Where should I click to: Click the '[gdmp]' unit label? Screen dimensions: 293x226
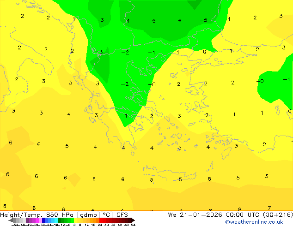pyautogui.click(x=89, y=215)
